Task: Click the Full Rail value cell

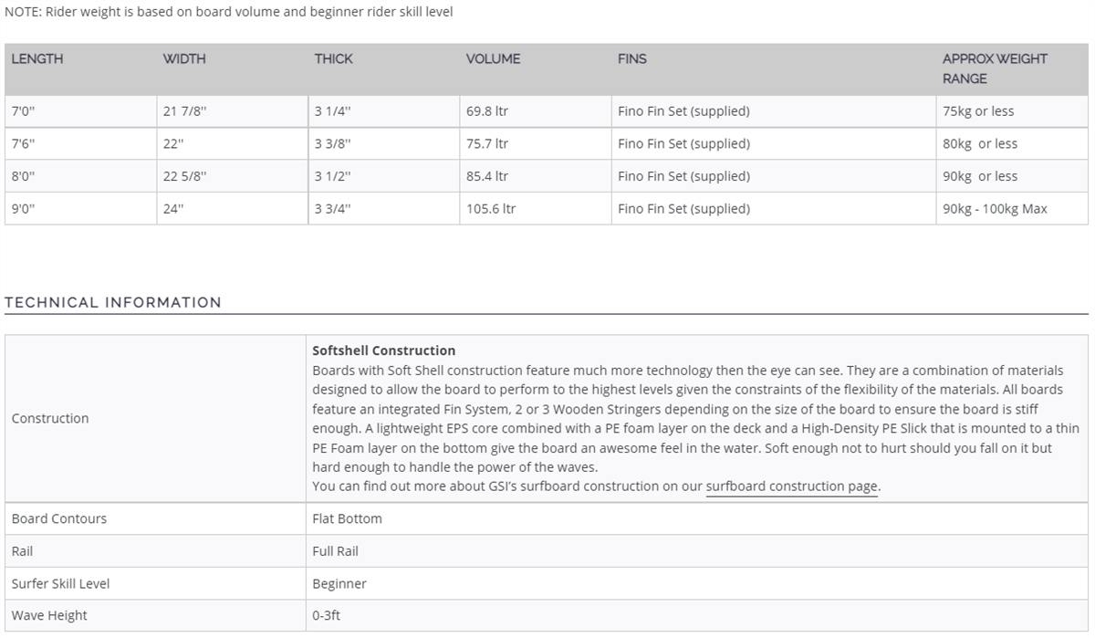Action: point(697,551)
